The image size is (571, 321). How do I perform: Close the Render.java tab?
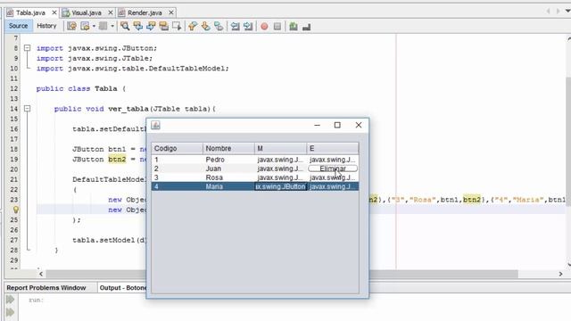(170, 12)
